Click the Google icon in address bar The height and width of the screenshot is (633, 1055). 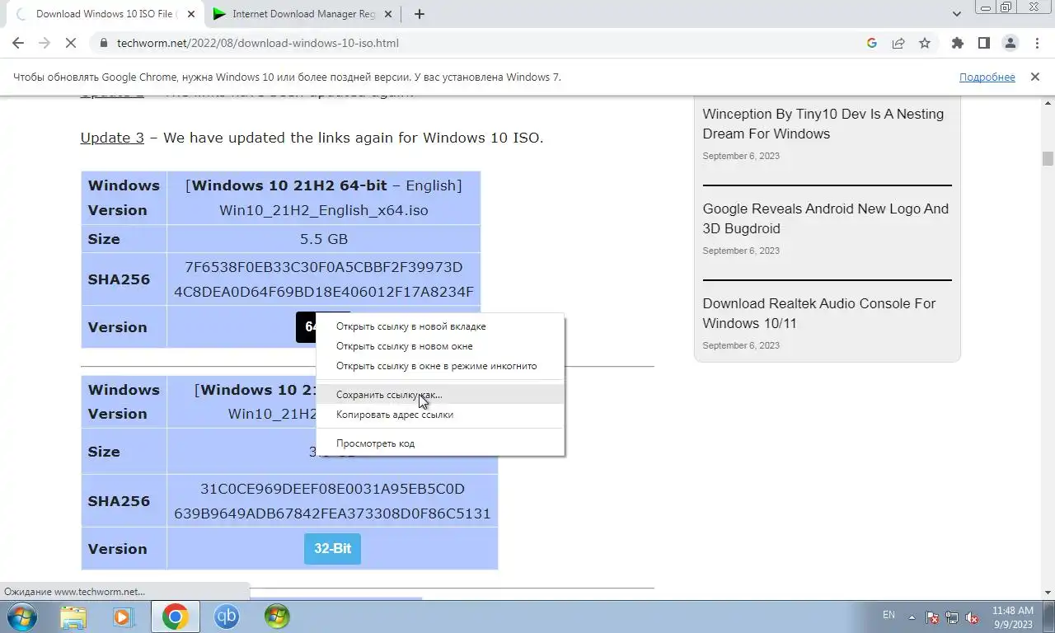tap(872, 43)
